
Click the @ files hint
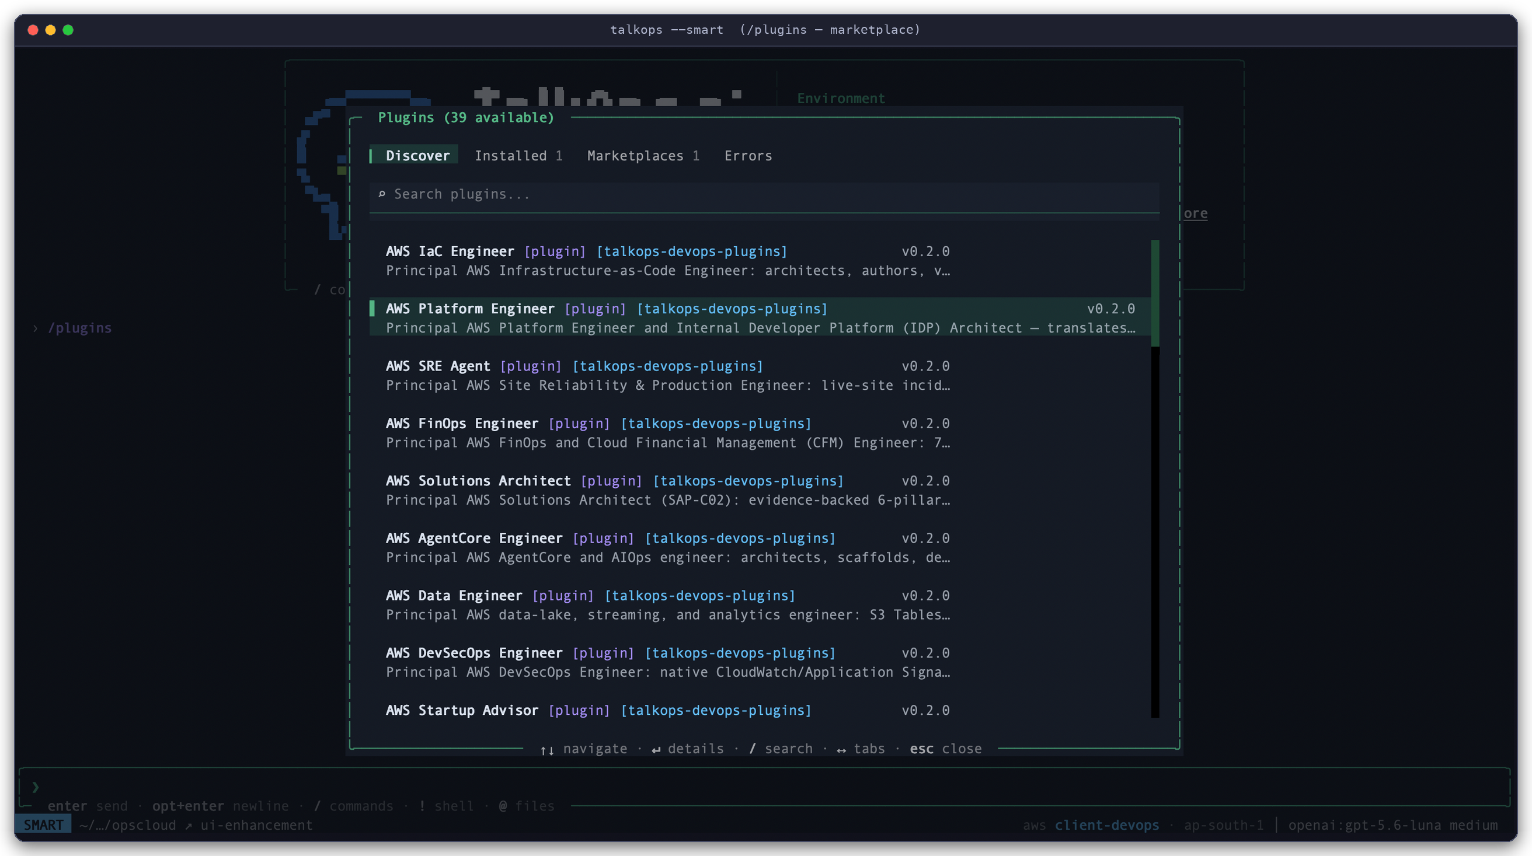(526, 806)
